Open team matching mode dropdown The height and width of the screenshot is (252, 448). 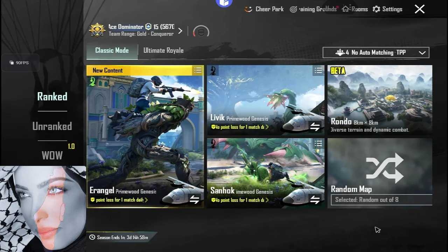pos(376,52)
